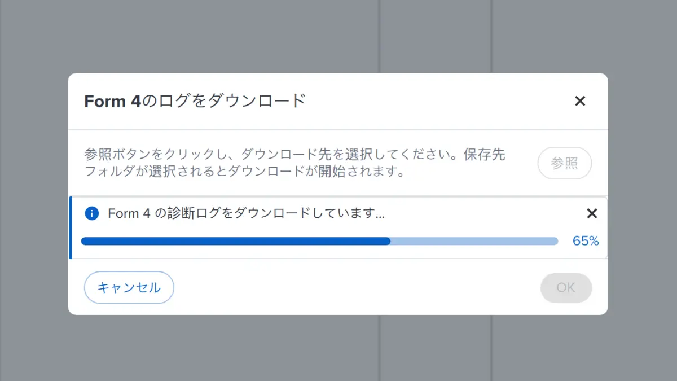Screen dimensions: 677x381
Task: Click the blue accent stripe on status banner
Action: (71, 228)
